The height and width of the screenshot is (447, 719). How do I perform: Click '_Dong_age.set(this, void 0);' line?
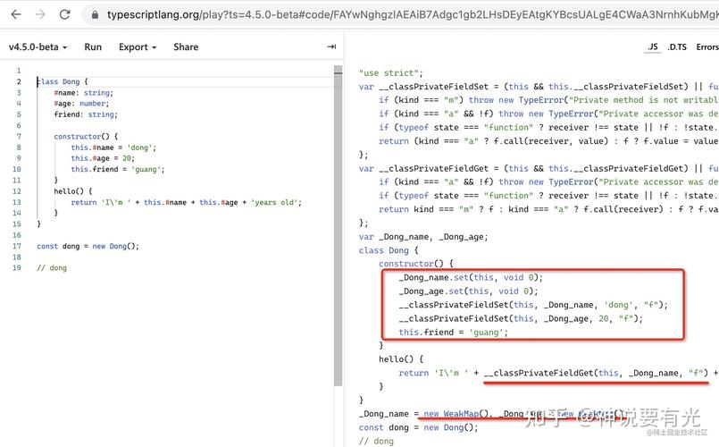[468, 291]
